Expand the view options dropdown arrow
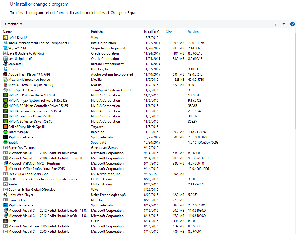The width and height of the screenshot is (296, 234). tap(284, 24)
